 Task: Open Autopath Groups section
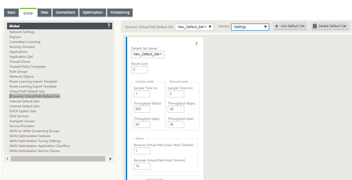coord(22,121)
